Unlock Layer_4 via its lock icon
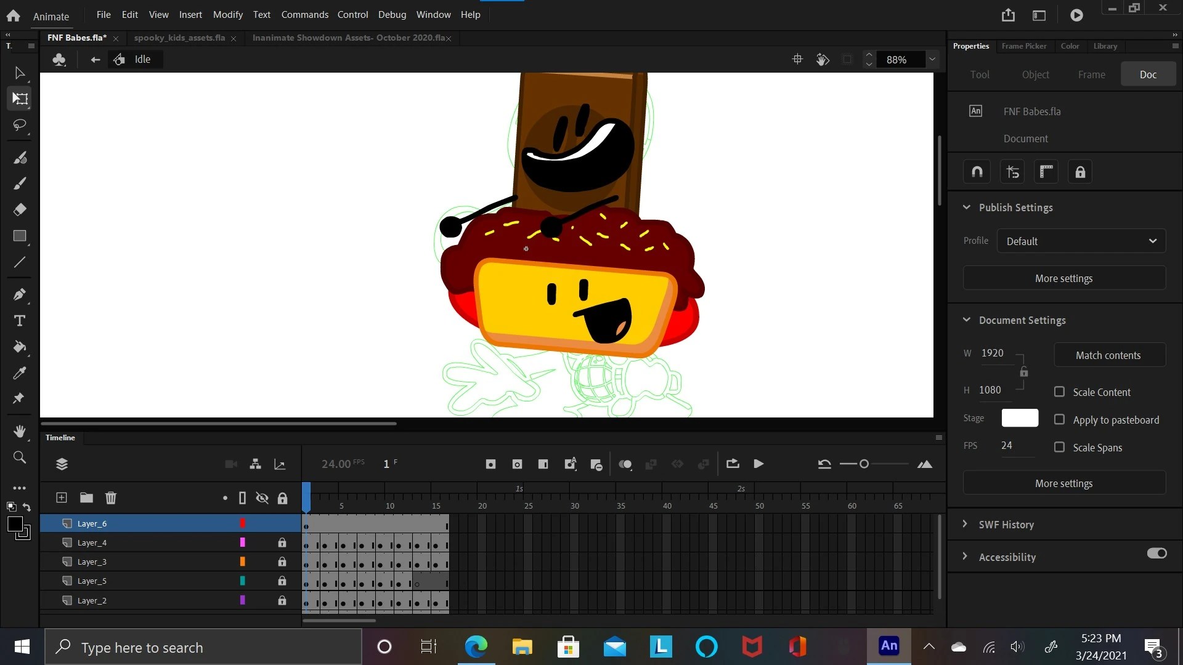Viewport: 1183px width, 665px height. pyautogui.click(x=282, y=542)
